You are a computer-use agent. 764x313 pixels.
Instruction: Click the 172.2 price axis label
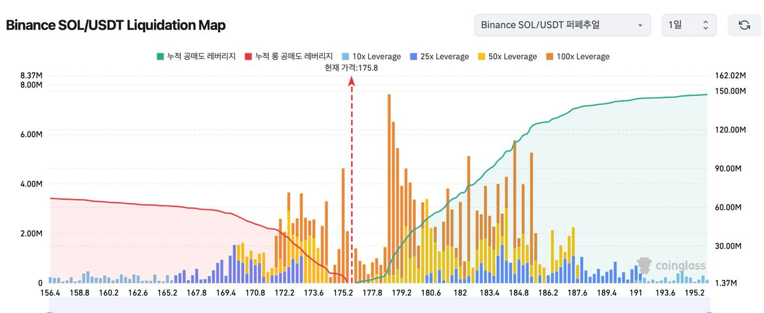click(x=285, y=293)
